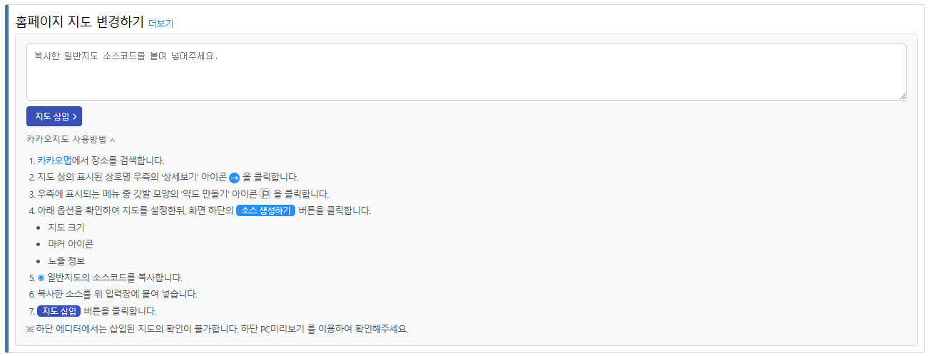Click the caret next to 카카오지도 사용방법
This screenshot has width=928, height=356.
click(x=113, y=140)
